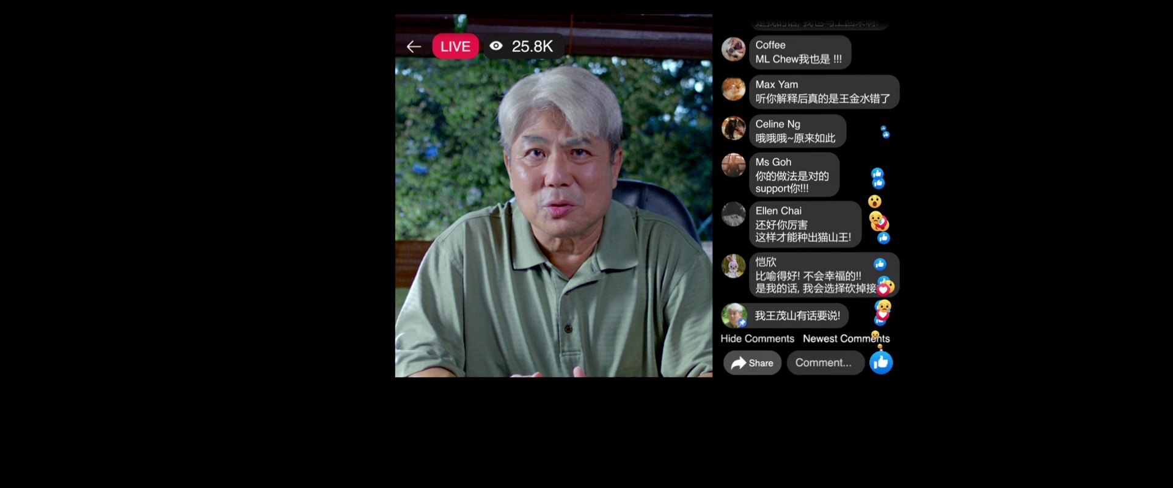
Task: Open 恺欣's bunny avatar
Action: coord(733,266)
